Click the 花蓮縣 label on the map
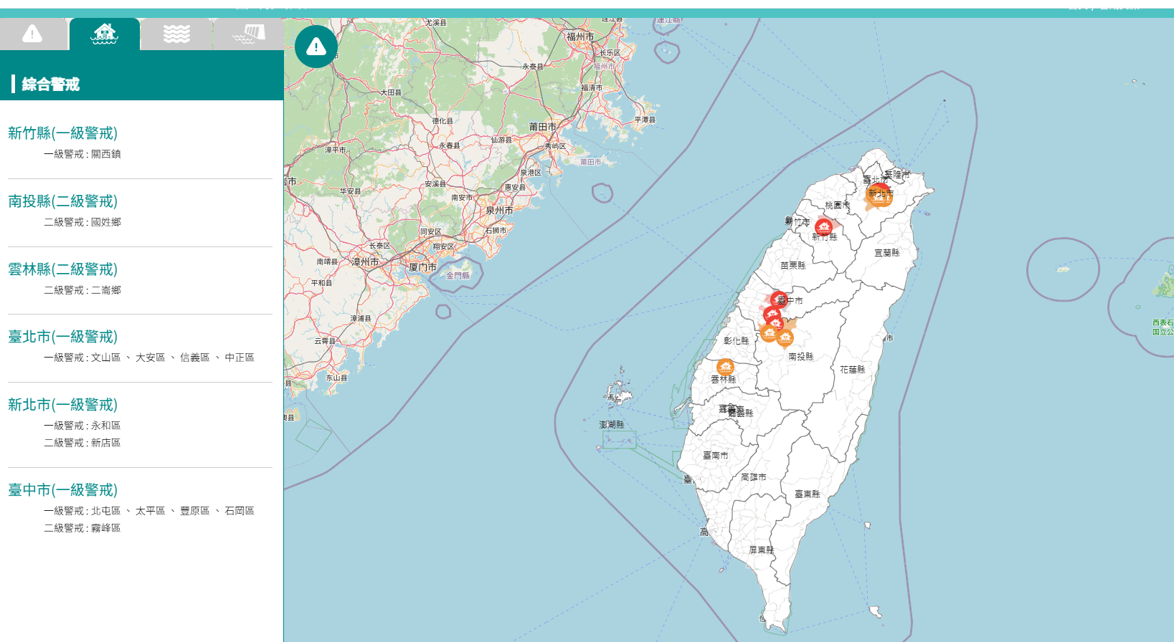The width and height of the screenshot is (1174, 642). [x=852, y=370]
